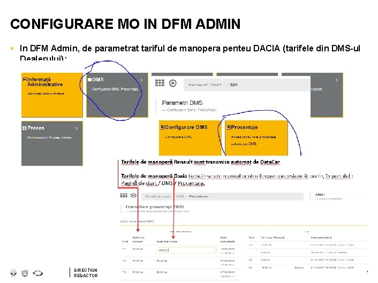Click the T2 row code cell
378x283 pixels.
click(124, 261)
